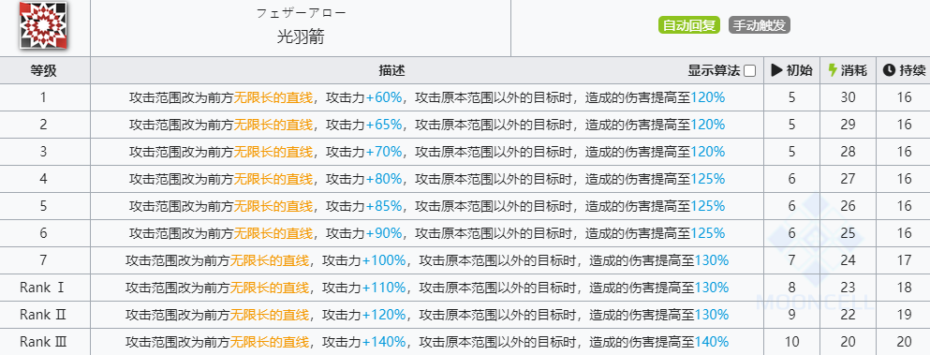Click initial SP value 10
The image size is (930, 355).
click(791, 342)
